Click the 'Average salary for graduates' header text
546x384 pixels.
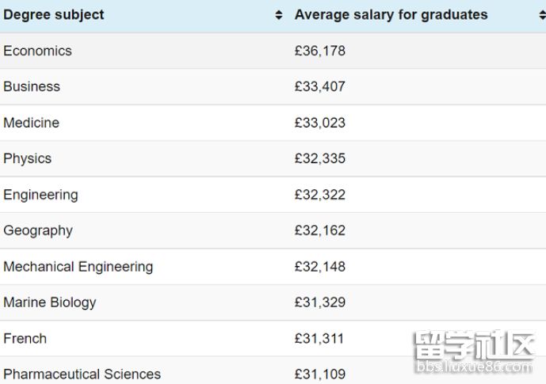coord(391,15)
